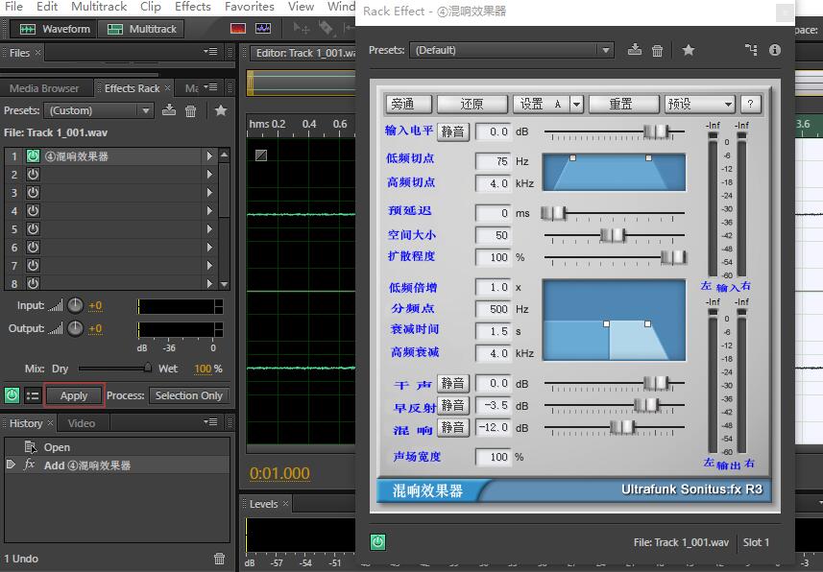The width and height of the screenshot is (823, 572).
Task: Click the 输入电平 input level slider handle
Action: coord(656,131)
